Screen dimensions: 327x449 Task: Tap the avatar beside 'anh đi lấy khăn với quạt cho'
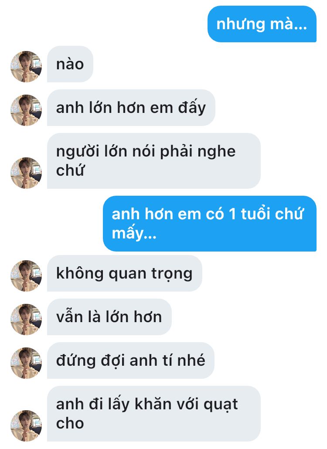(x=26, y=426)
